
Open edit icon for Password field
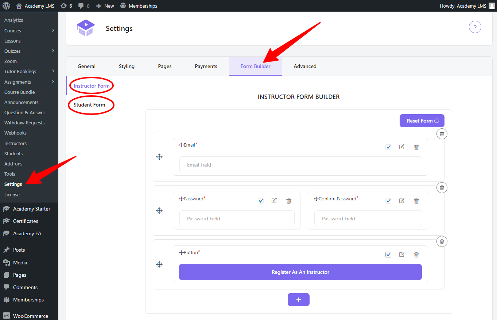point(274,201)
